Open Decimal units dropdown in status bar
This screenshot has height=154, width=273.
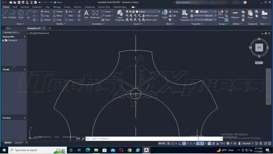247,143
